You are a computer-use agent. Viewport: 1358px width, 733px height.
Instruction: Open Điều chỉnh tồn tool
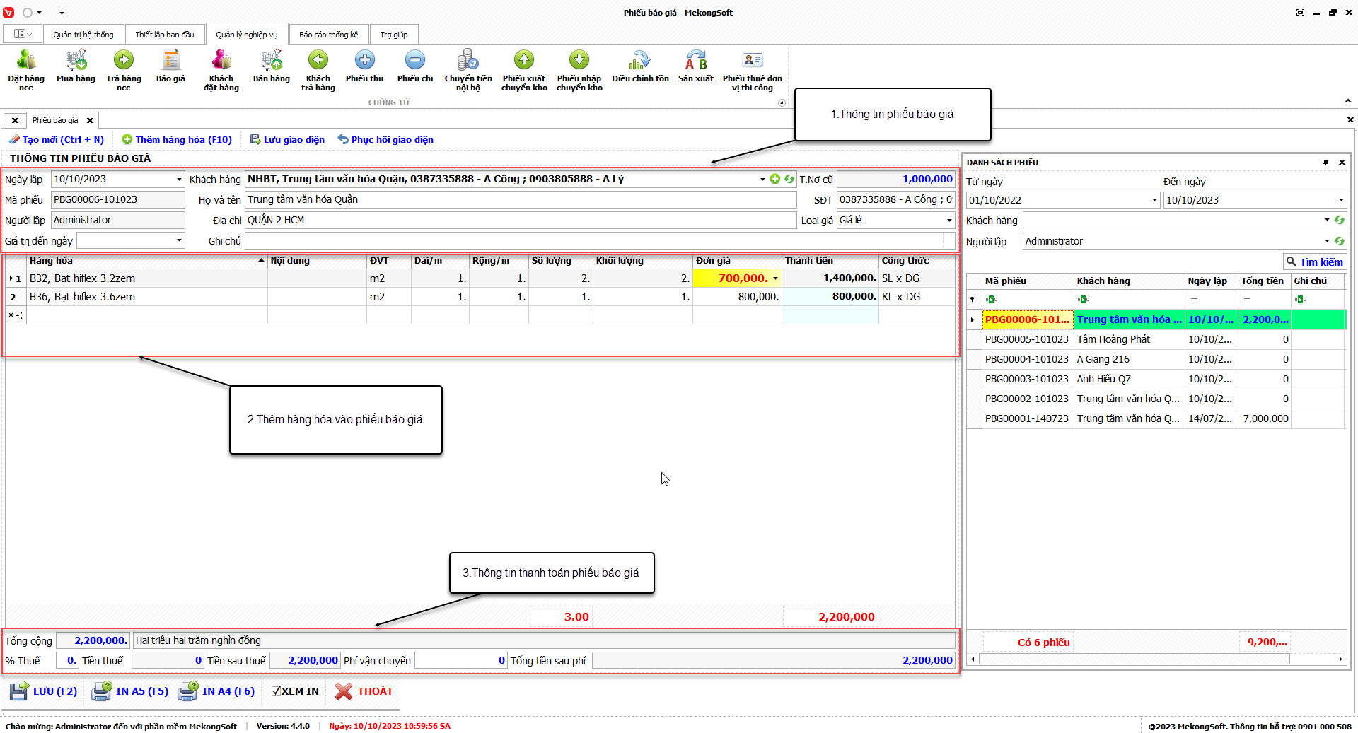(x=640, y=61)
